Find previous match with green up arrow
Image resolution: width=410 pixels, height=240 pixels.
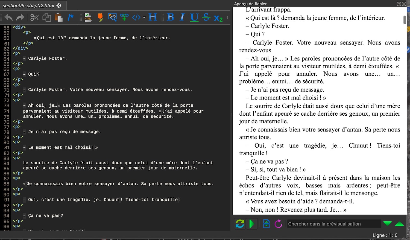(399, 224)
